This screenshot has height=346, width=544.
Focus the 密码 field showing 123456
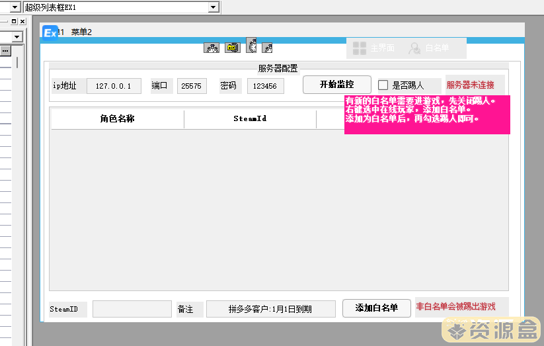[266, 86]
